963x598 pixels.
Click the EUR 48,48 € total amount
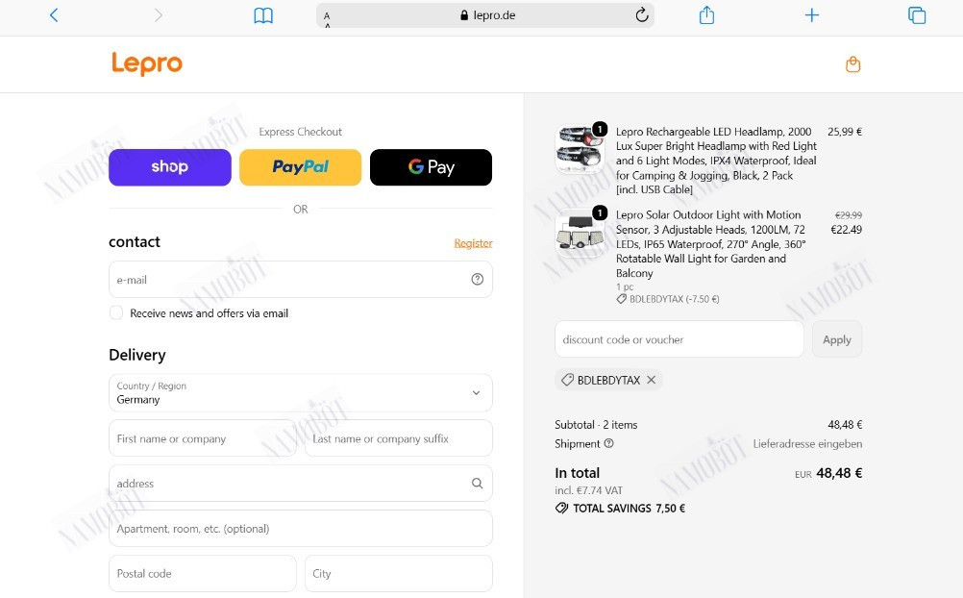coord(828,473)
